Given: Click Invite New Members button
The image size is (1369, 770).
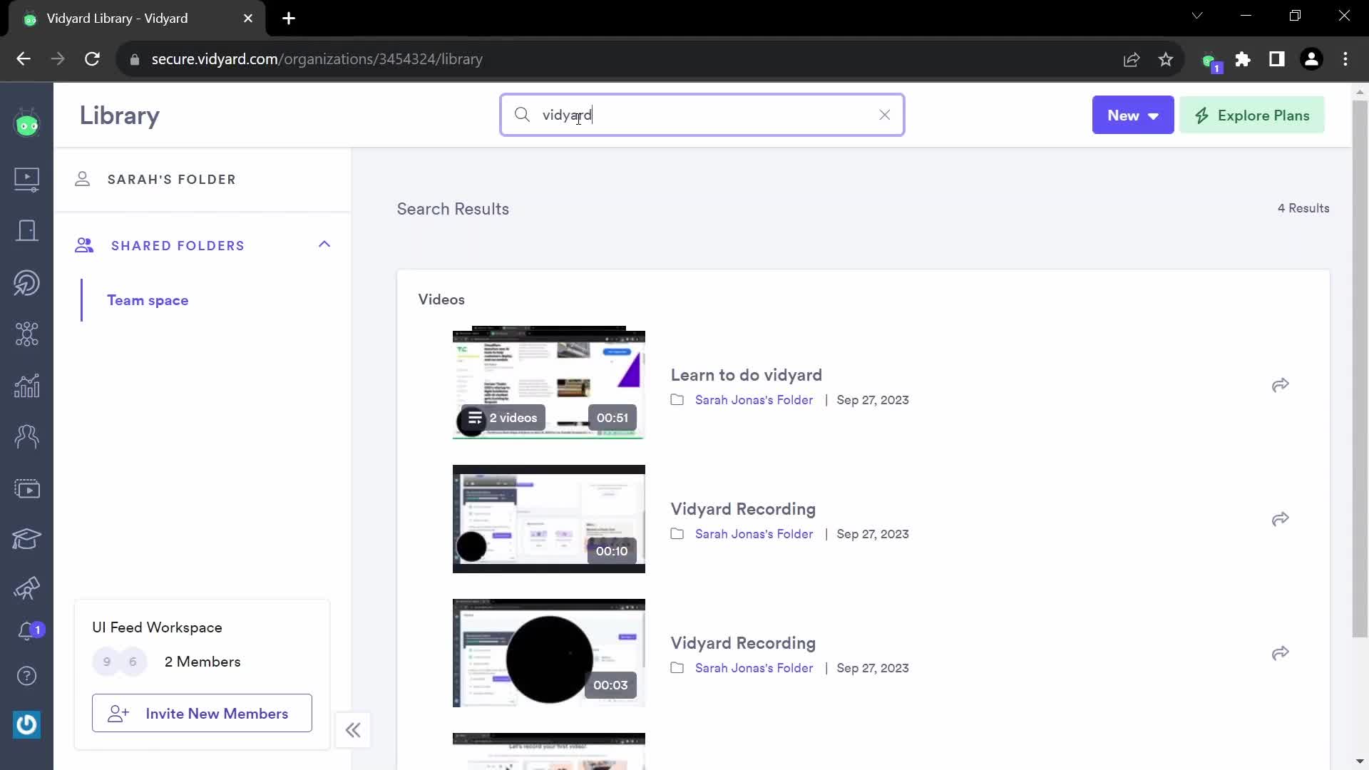Looking at the screenshot, I should (202, 713).
